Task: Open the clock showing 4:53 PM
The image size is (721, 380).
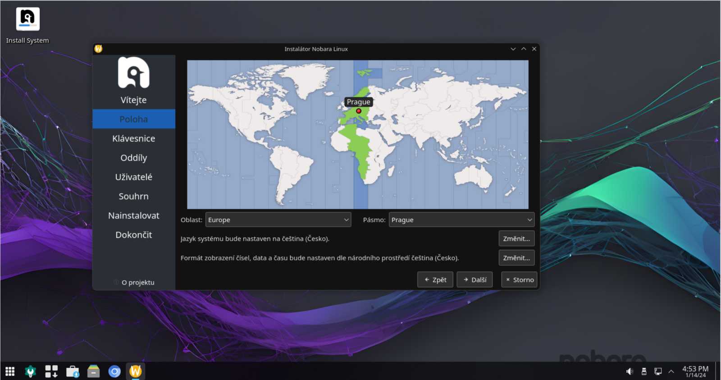Action: (x=695, y=371)
